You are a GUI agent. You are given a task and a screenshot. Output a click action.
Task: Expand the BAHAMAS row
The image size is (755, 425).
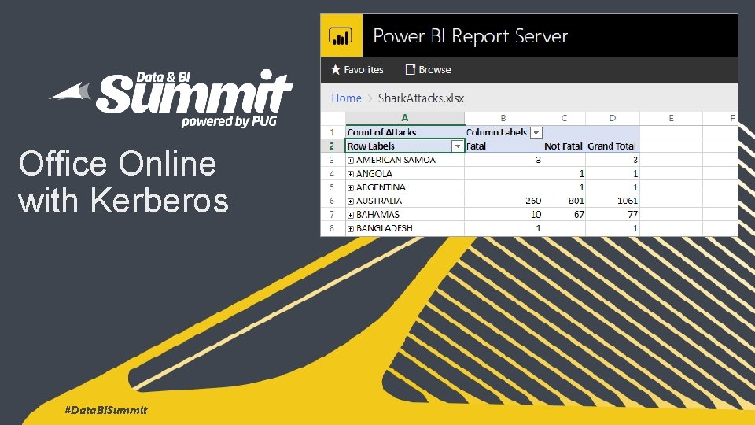click(x=351, y=215)
